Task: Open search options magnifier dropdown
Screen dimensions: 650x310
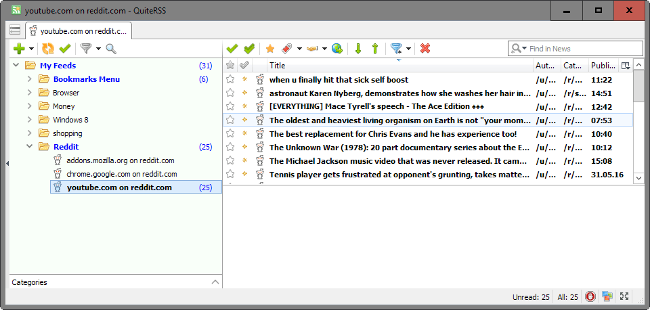Action: click(518, 49)
